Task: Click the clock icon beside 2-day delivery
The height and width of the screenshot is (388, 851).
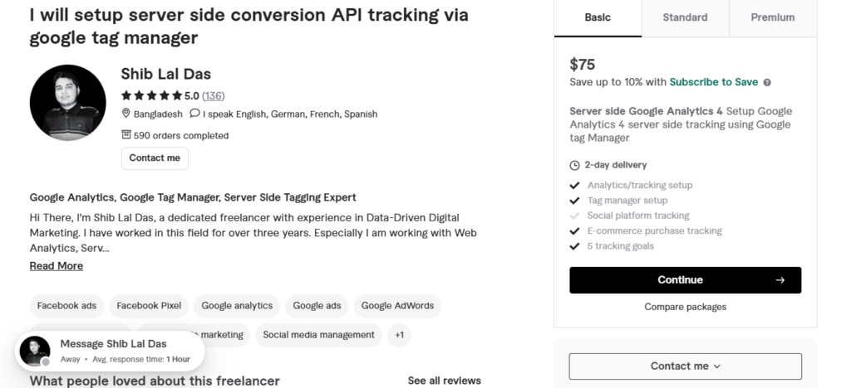Action: (x=575, y=166)
